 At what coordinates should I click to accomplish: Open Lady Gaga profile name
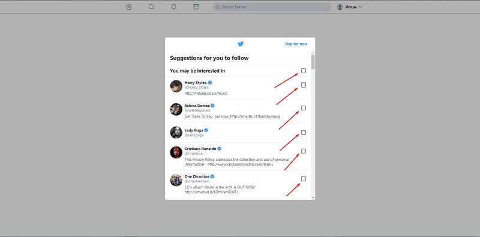pyautogui.click(x=194, y=130)
